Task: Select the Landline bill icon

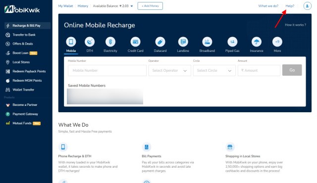Action: [183, 42]
